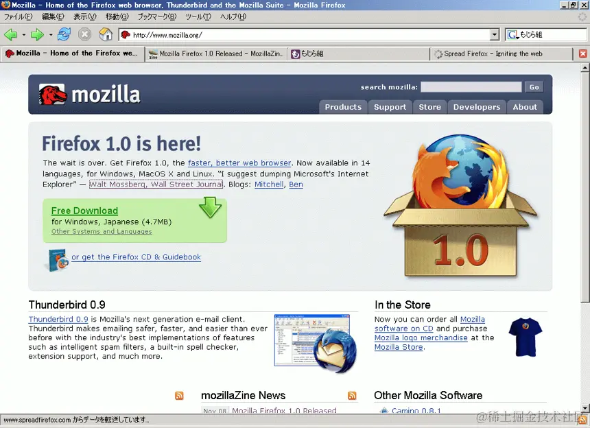590x428 pixels.
Task: Open the Camino 0.8.1 link
Action: [x=416, y=411]
